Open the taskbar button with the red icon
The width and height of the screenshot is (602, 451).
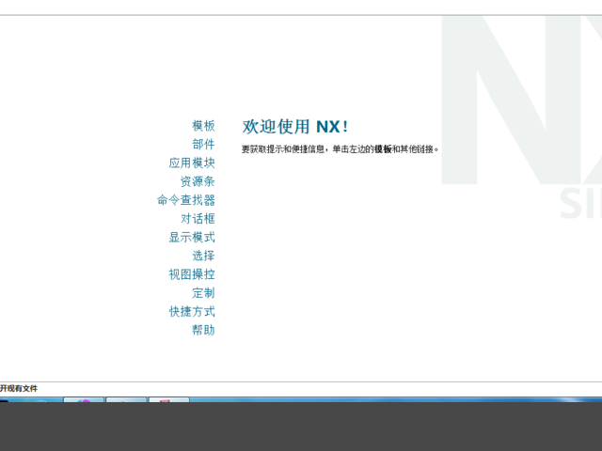[168, 402]
